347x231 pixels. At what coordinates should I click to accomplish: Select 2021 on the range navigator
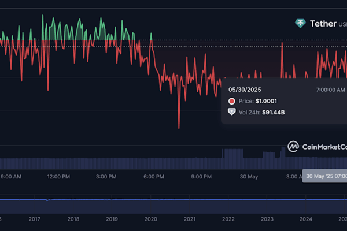click(190, 219)
